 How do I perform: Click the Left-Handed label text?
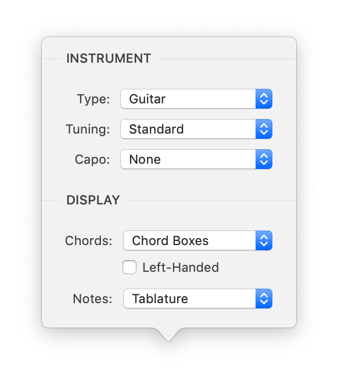point(181,267)
